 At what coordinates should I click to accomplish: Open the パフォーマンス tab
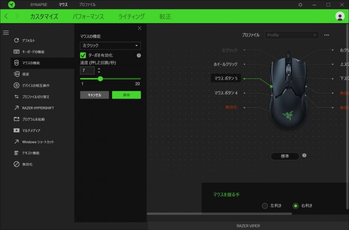(88, 17)
